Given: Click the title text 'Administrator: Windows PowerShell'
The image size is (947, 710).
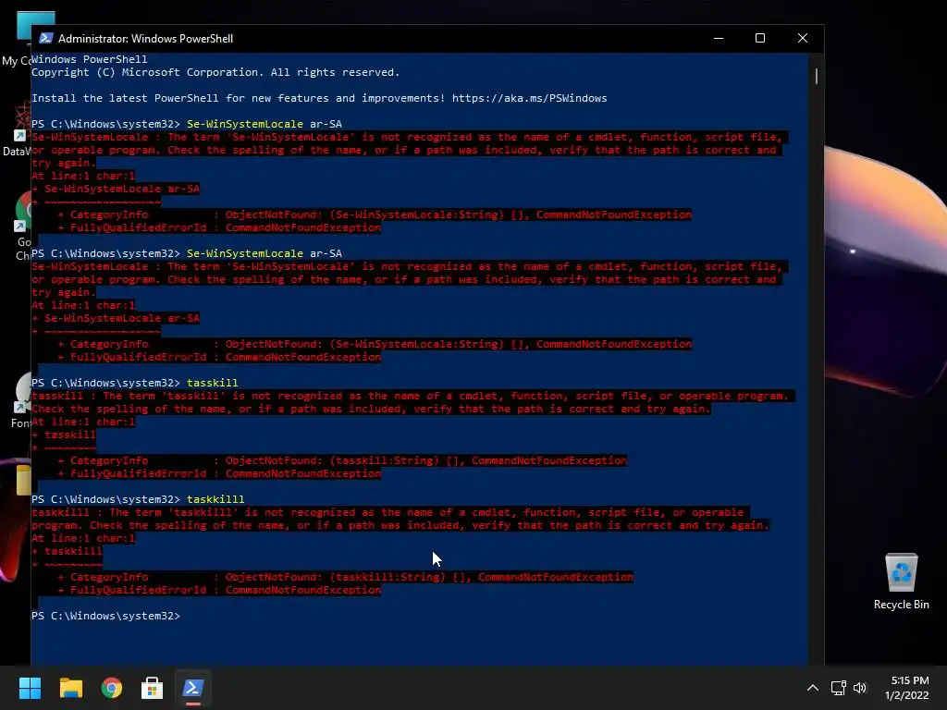Looking at the screenshot, I should click(145, 39).
